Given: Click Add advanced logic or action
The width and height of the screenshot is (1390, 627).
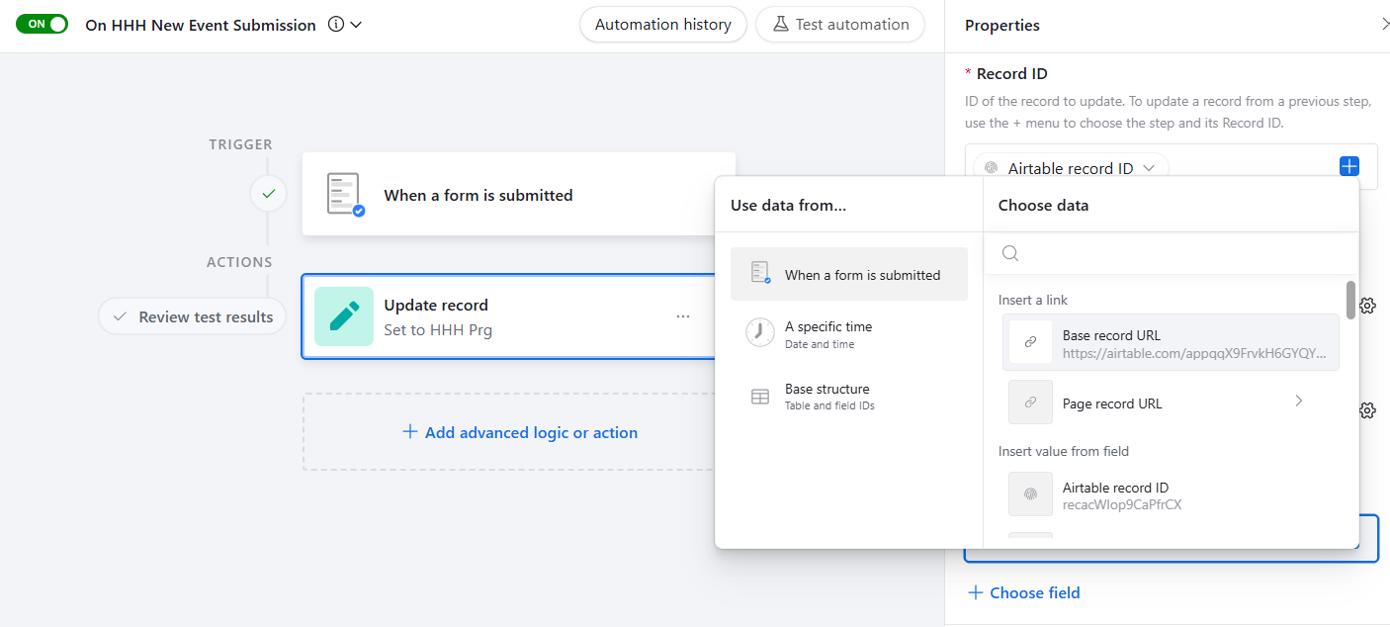Looking at the screenshot, I should click(520, 432).
